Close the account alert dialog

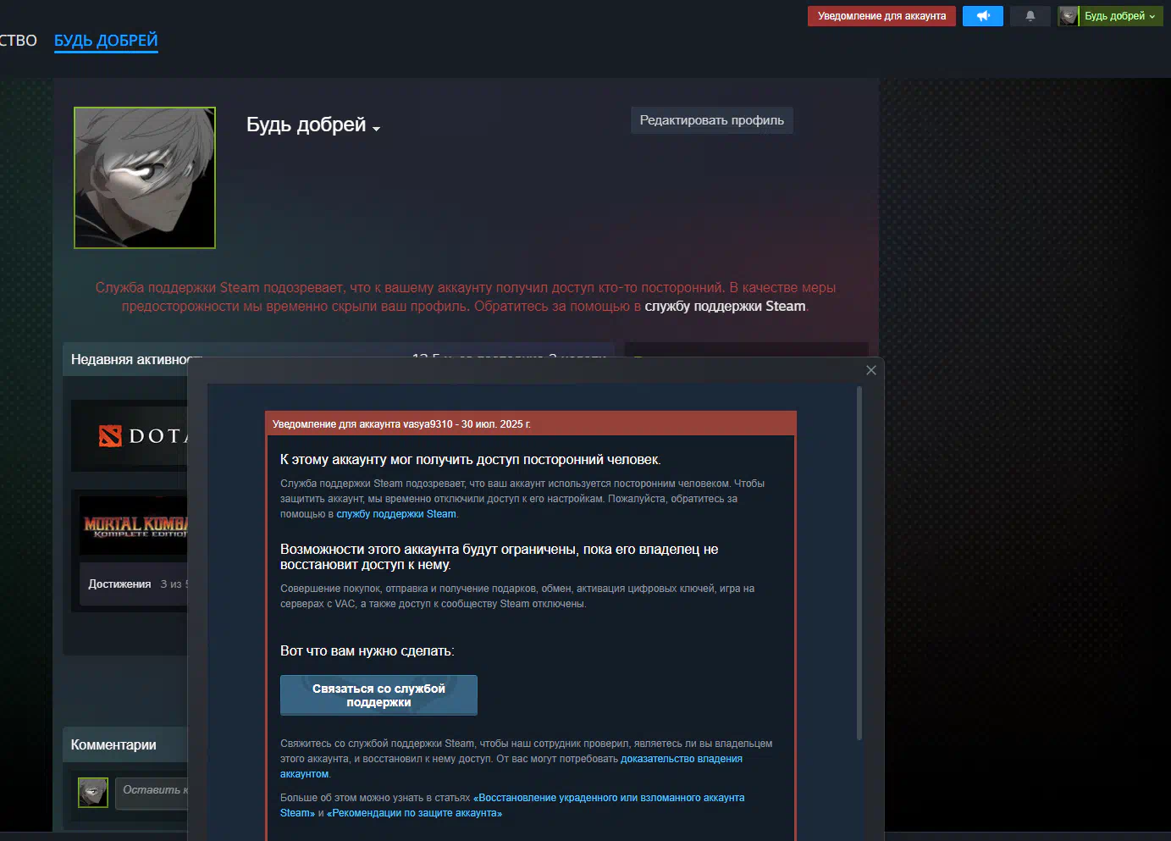(x=871, y=370)
